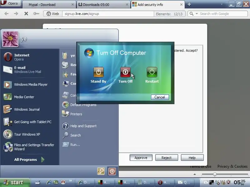Click the red round quick launch icon
Image resolution: width=250 pixels, height=187 pixels.
(x=63, y=182)
